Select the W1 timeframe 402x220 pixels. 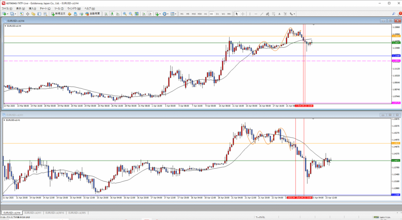point(223,14)
